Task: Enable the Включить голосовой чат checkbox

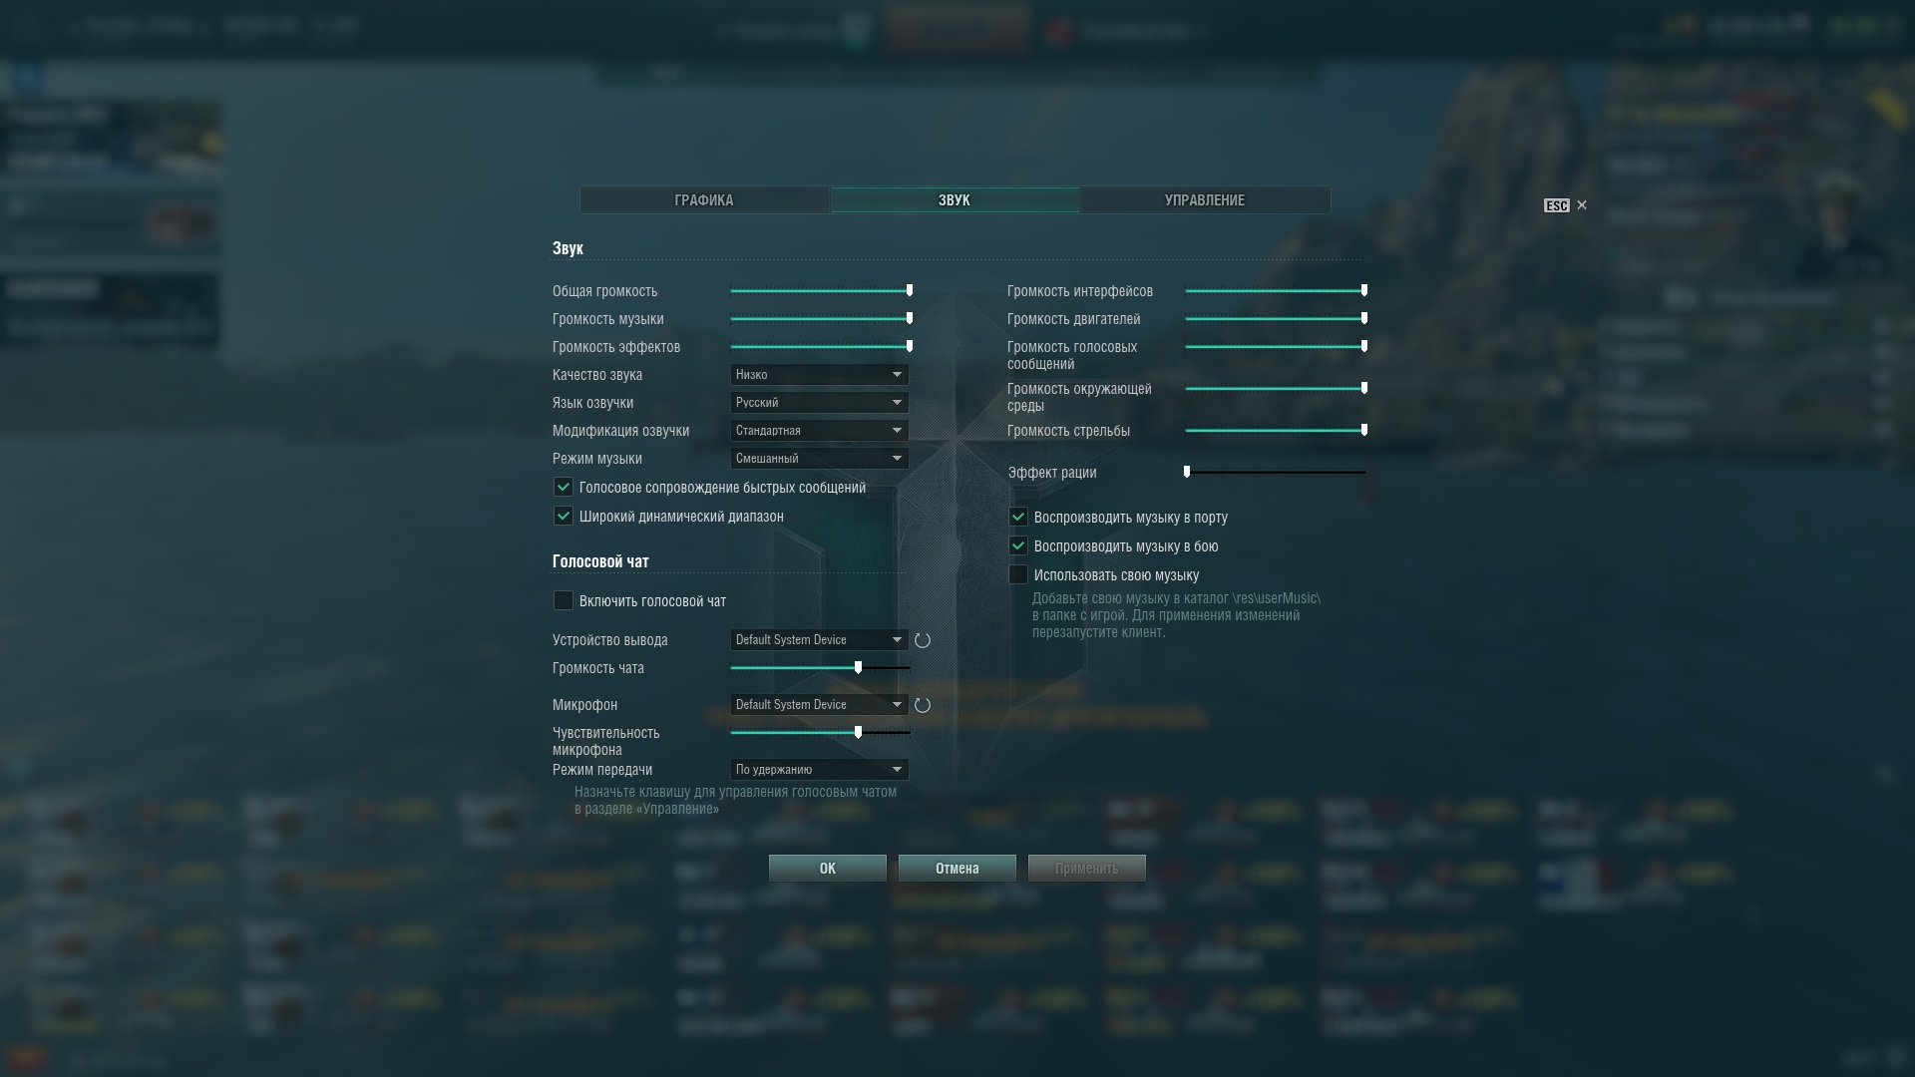Action: tap(564, 600)
